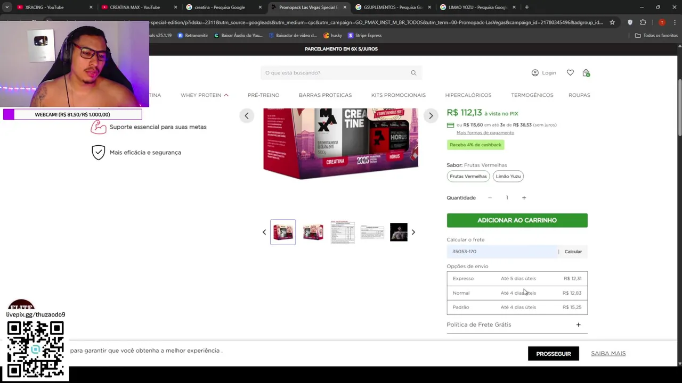Open the Chrome three-dot menu
682x383 pixels.
pyautogui.click(x=674, y=22)
